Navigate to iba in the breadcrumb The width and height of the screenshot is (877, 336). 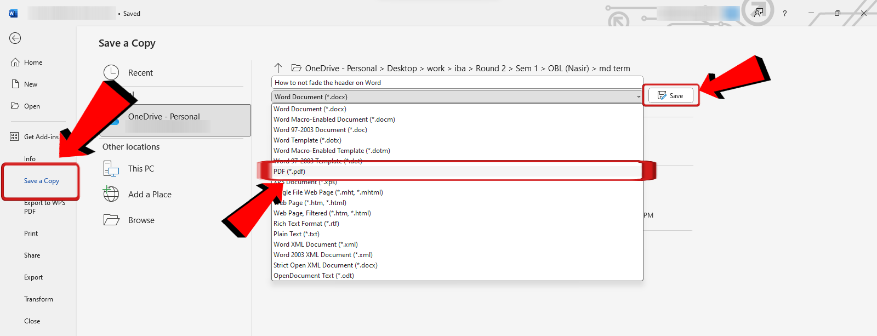point(460,69)
